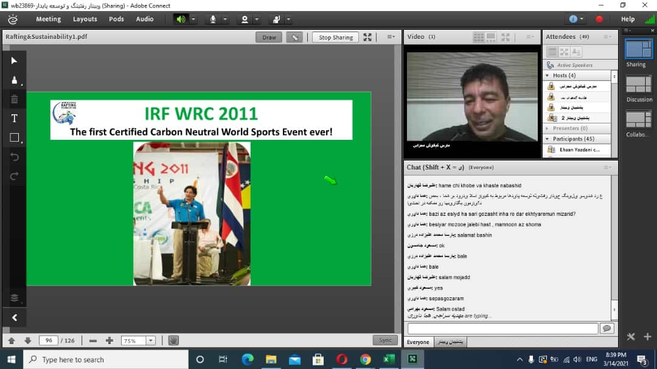Click the Draw button
657x369 pixels.
coord(269,37)
